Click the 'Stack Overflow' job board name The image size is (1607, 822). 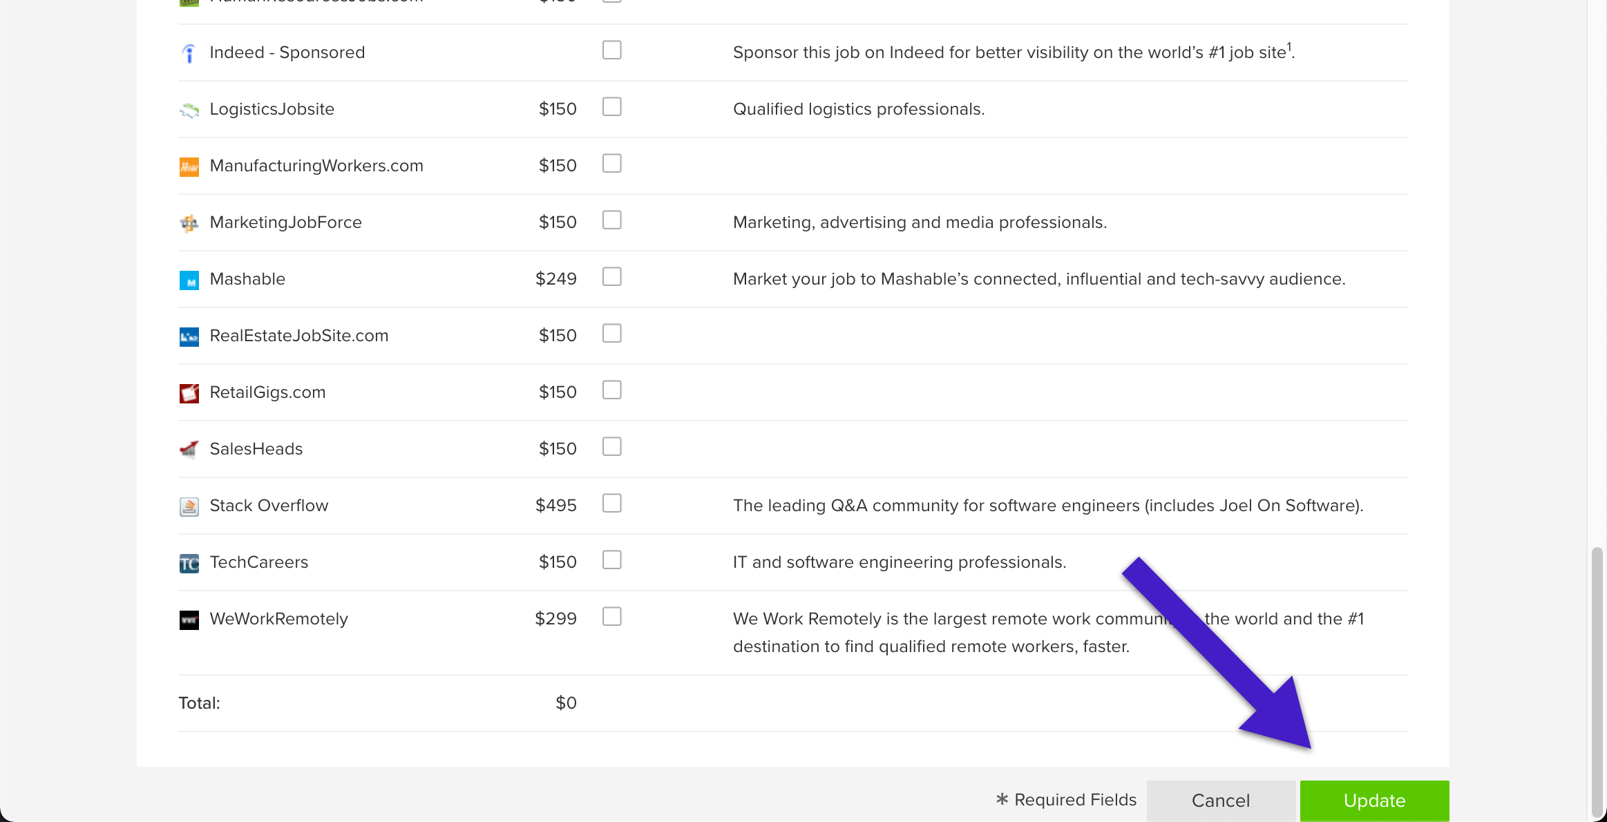point(269,506)
